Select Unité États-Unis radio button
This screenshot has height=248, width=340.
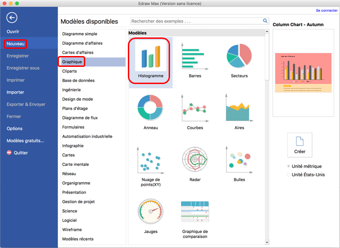(x=288, y=174)
